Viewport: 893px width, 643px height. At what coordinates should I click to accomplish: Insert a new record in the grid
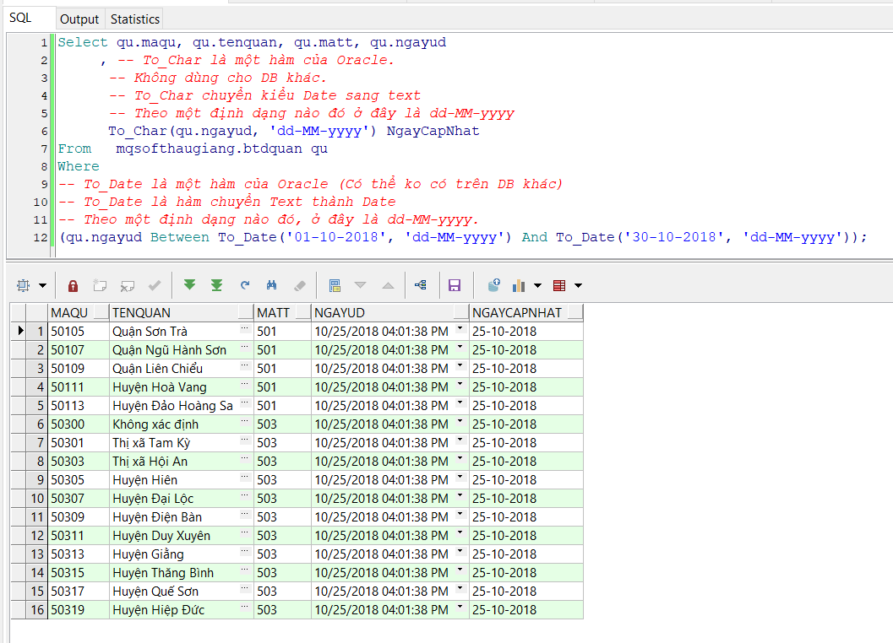(x=100, y=285)
